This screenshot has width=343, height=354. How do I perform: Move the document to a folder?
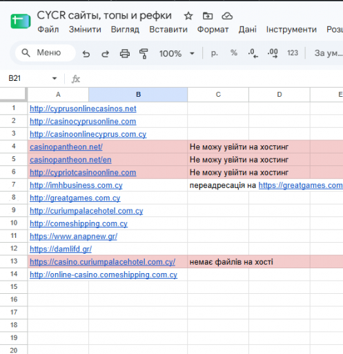click(x=208, y=16)
